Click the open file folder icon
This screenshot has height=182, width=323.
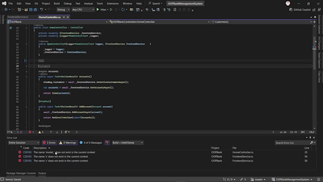click(26, 10)
